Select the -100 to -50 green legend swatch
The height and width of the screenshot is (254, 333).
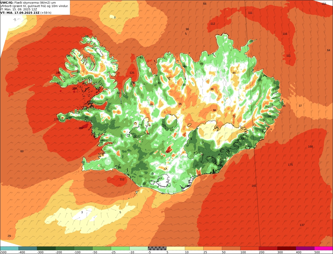pyautogui.click(x=83, y=248)
